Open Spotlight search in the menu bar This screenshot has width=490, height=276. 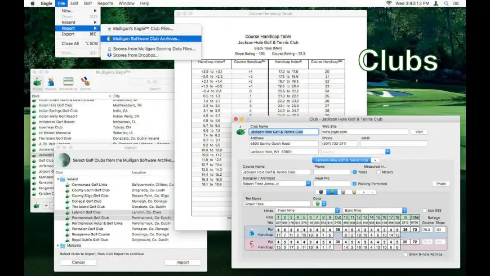(446, 3)
